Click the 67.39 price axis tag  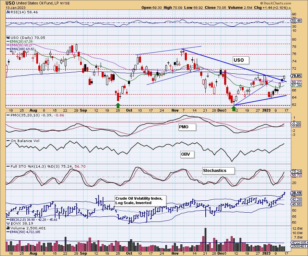click(296, 85)
